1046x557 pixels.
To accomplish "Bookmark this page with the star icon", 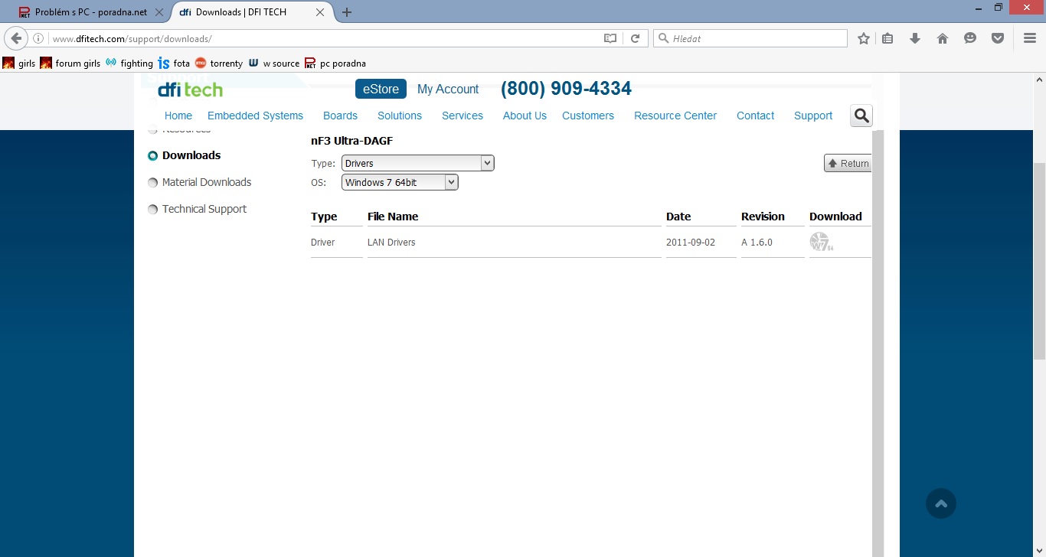I will 864,38.
